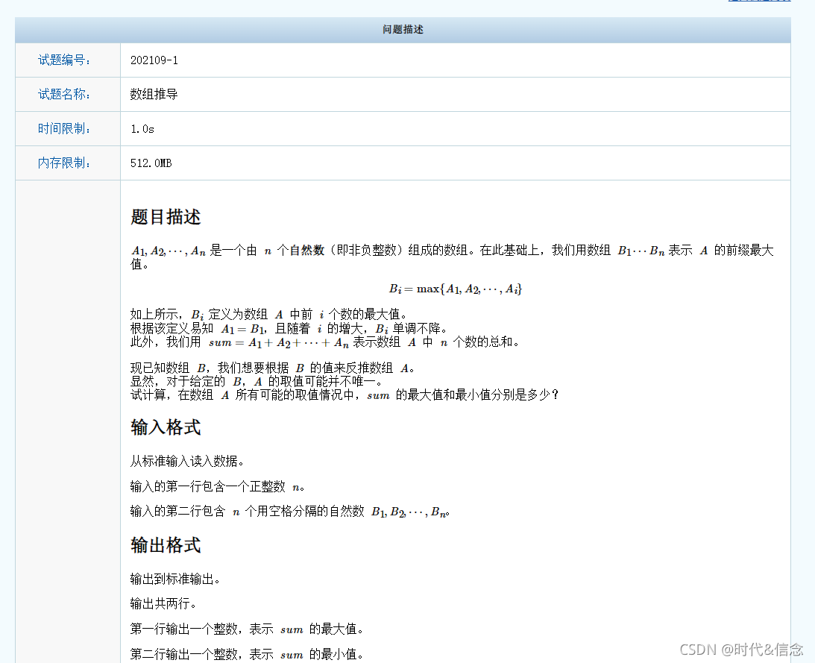815x663 pixels.
Task: Select the memory limit value 512.0MB
Action: 151,163
